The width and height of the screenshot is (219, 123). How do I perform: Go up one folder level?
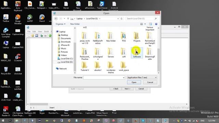coord(68,18)
